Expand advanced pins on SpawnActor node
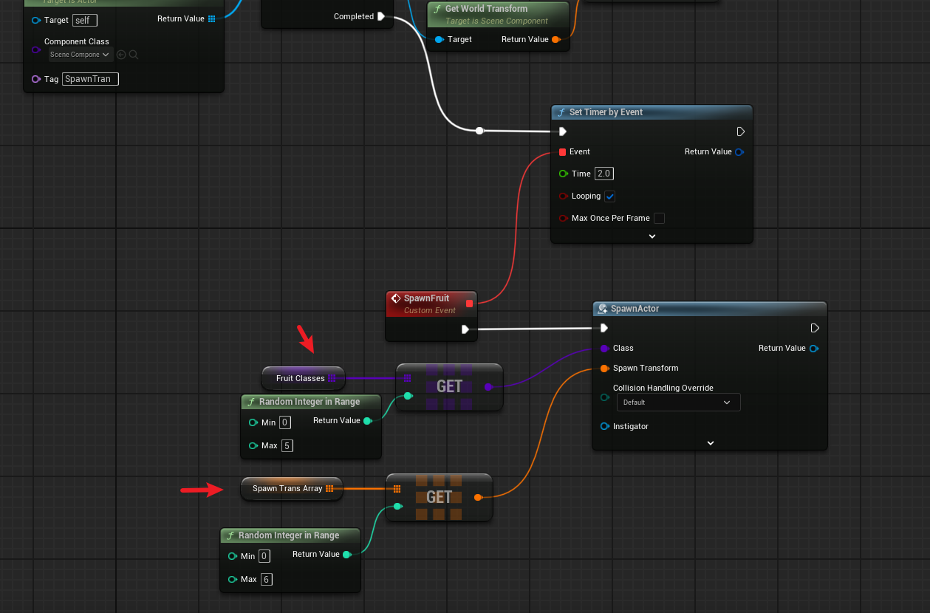This screenshot has height=613, width=930. click(711, 443)
